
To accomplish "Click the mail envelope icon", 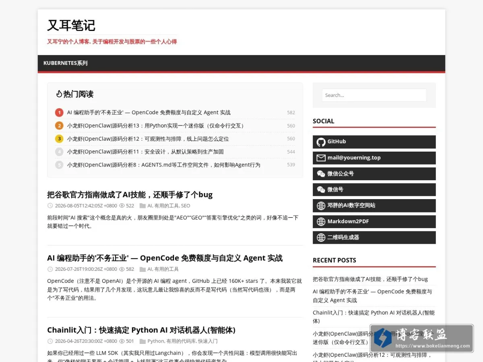I will pyautogui.click(x=321, y=158).
